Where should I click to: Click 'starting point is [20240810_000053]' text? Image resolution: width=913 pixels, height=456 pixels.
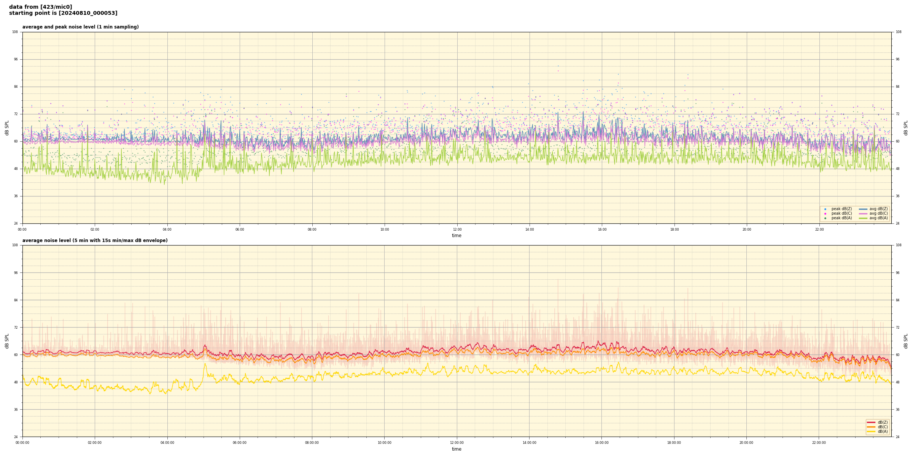63,13
